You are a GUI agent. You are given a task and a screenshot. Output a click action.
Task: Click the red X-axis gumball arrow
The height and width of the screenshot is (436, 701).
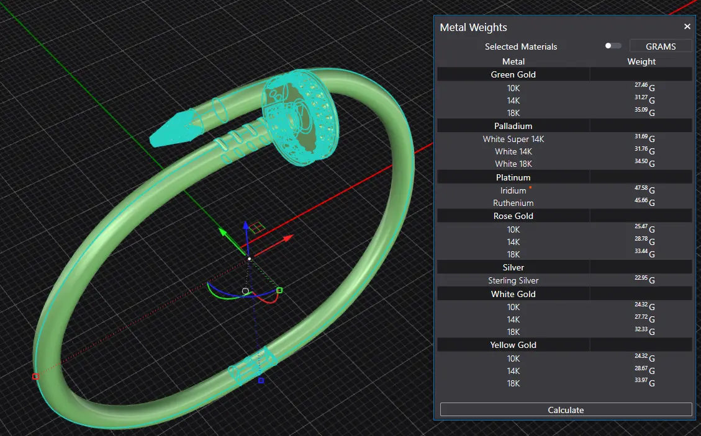click(x=287, y=238)
